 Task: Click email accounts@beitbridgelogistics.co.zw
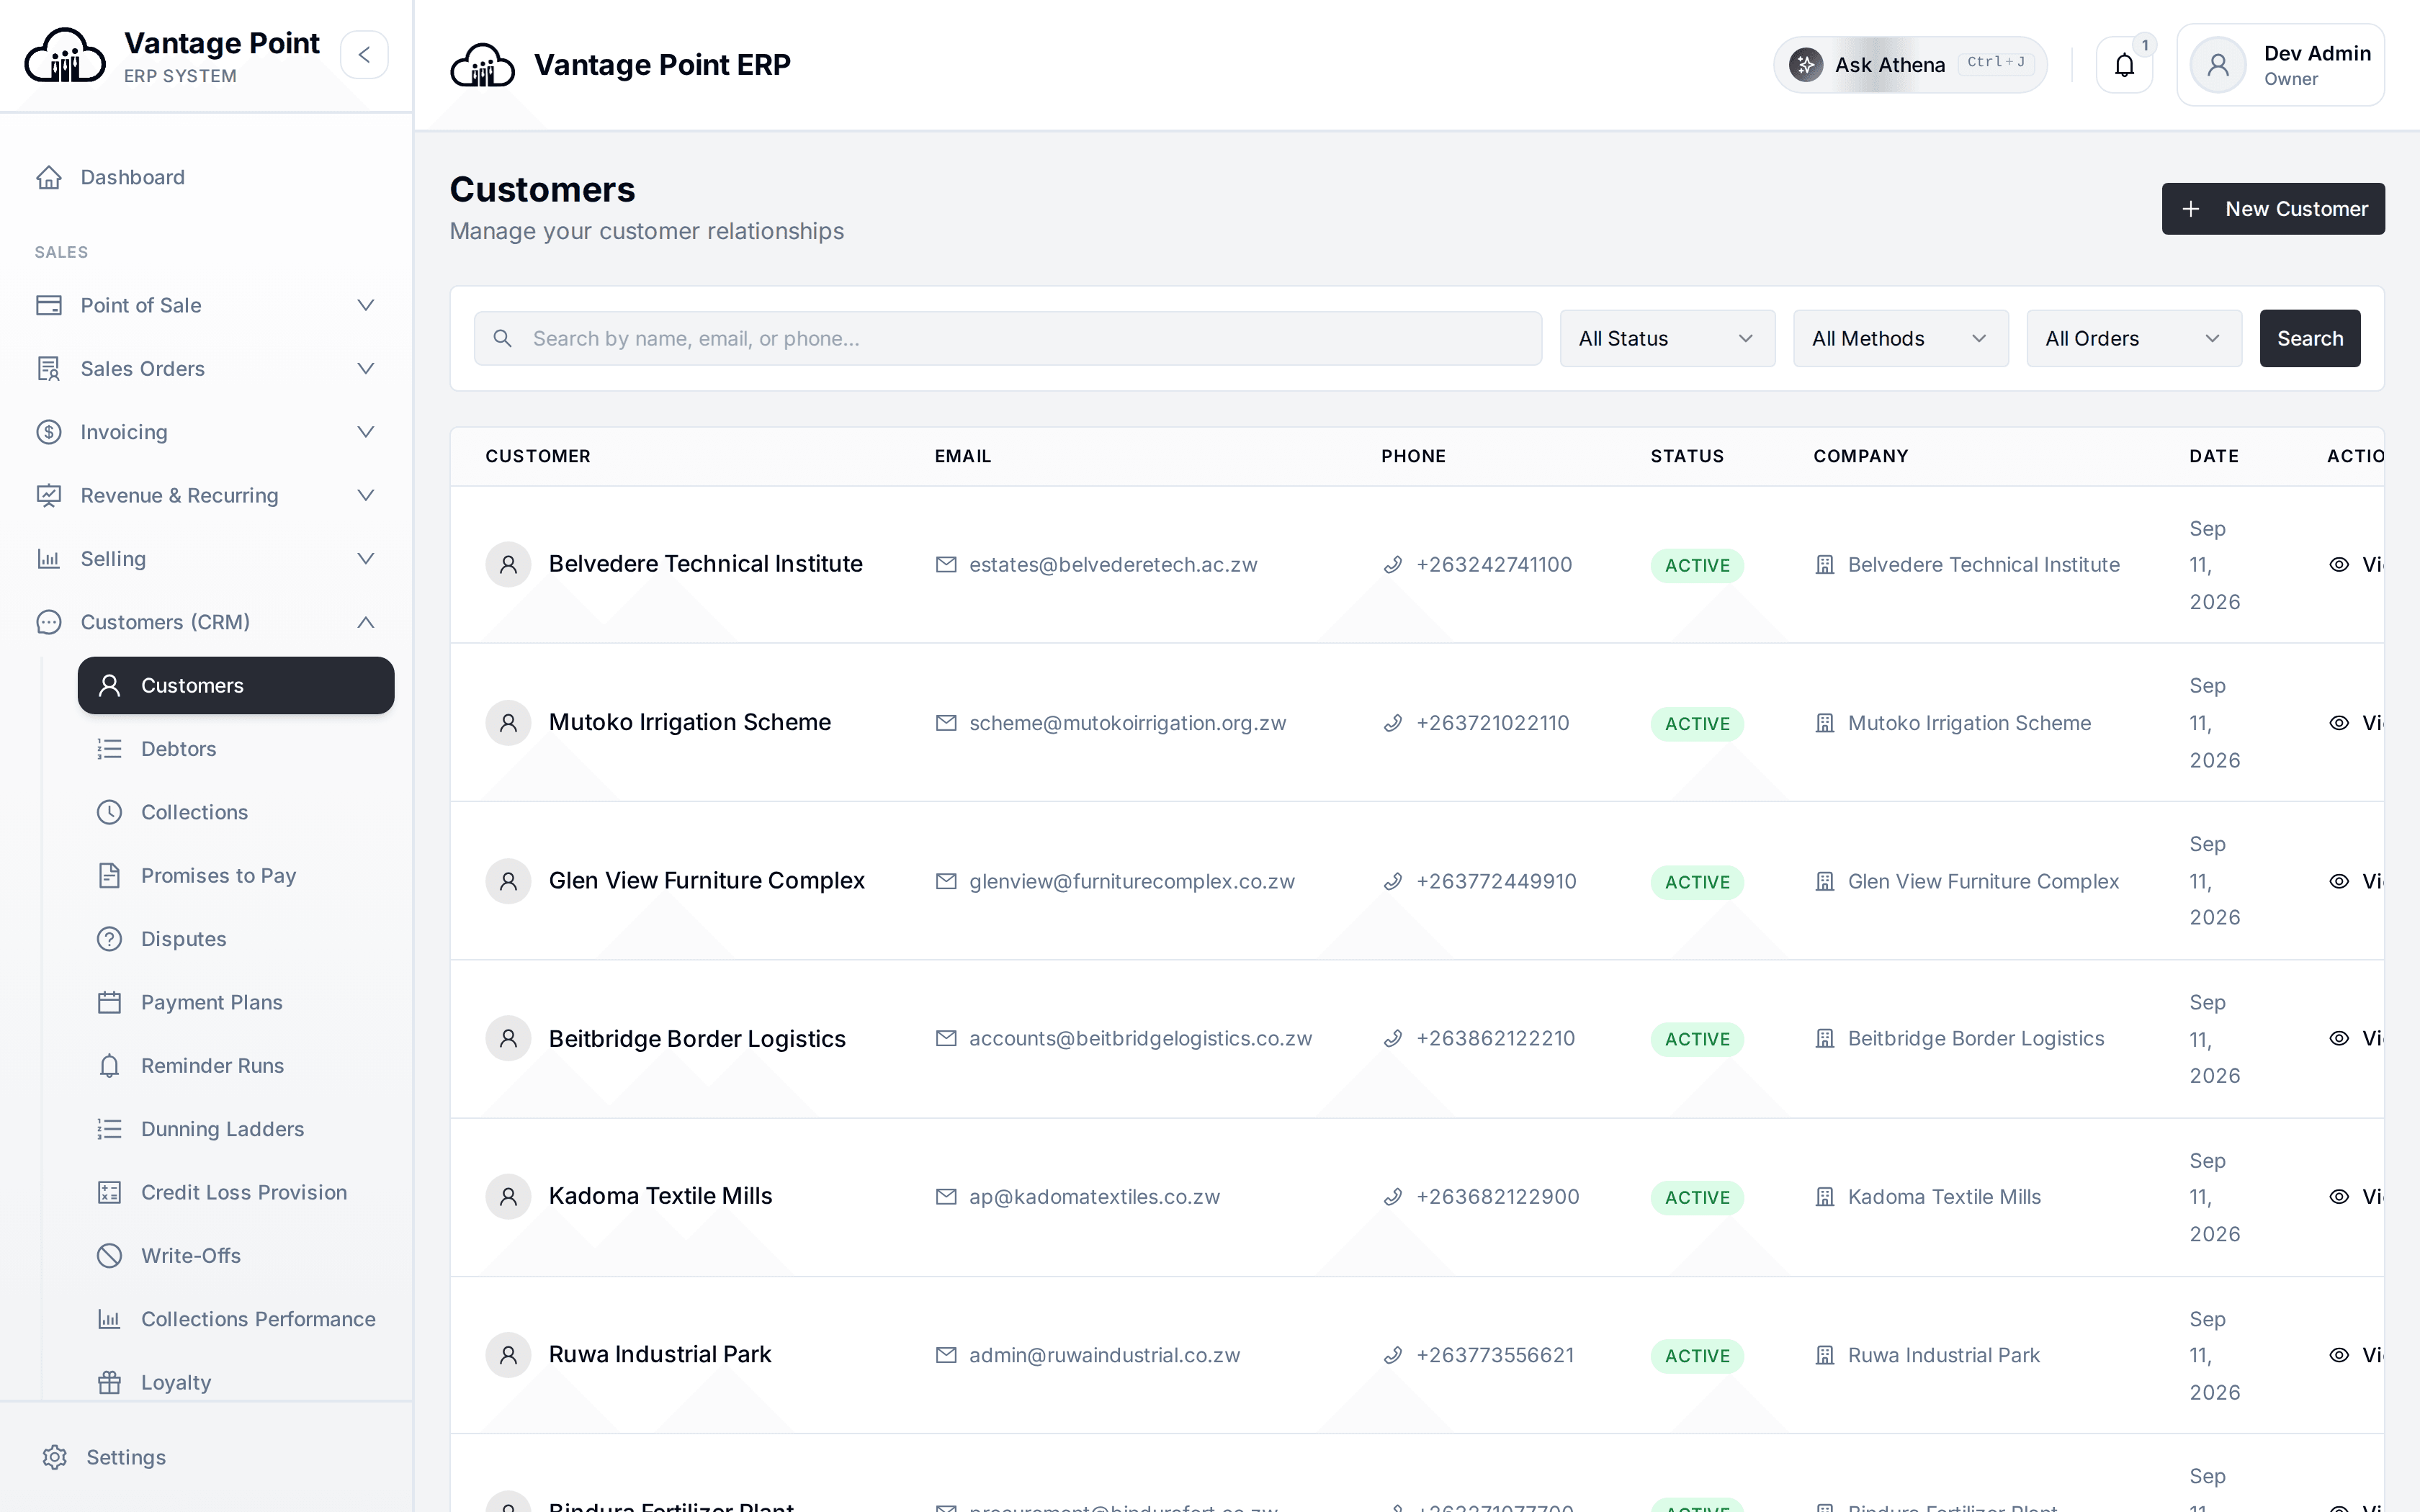pos(1140,1039)
